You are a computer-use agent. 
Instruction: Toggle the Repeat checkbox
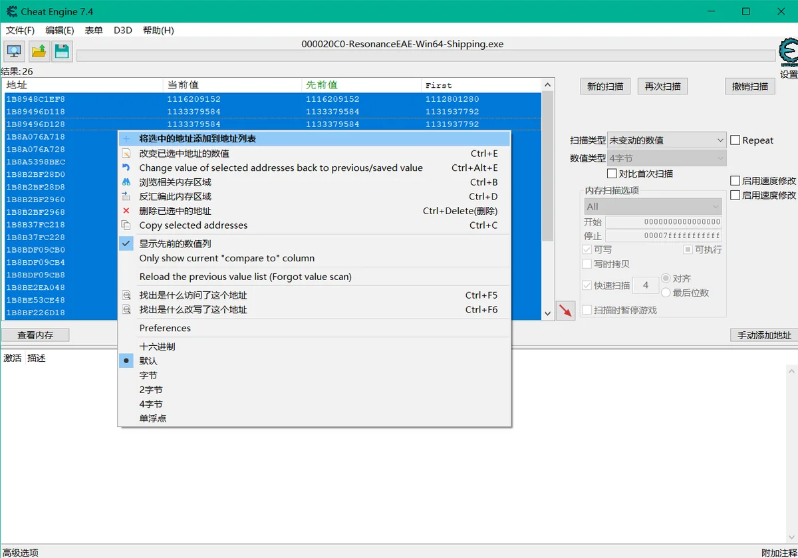tap(735, 140)
